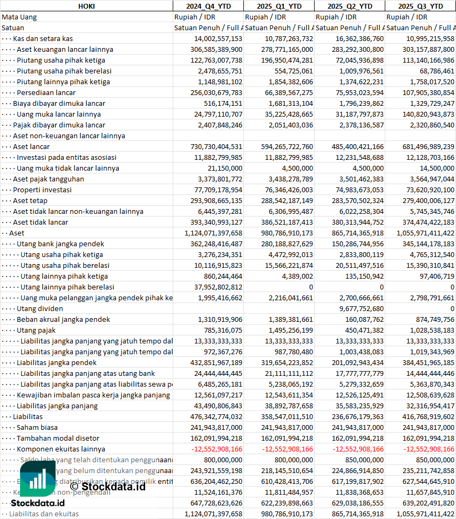Select the 2025_Q1_YTD column header
Image resolution: width=456 pixels, height=519 pixels.
pyautogui.click(x=279, y=6)
